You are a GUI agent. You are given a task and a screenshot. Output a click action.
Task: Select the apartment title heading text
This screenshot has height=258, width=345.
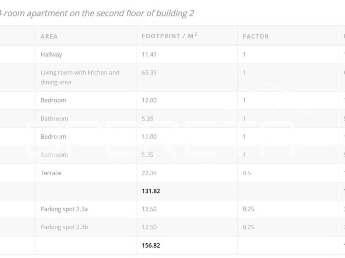[x=97, y=13]
